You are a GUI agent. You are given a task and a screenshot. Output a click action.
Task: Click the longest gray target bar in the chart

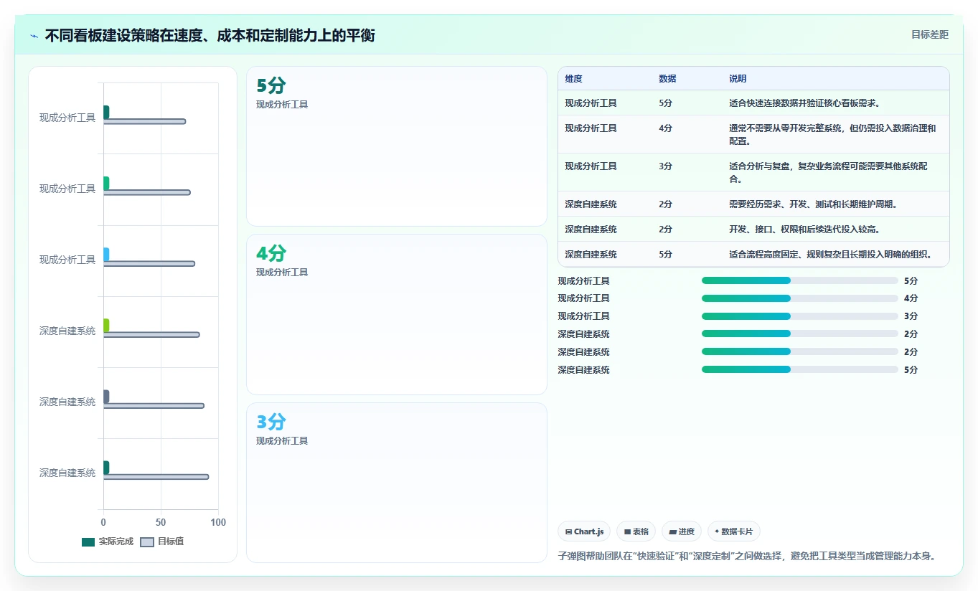pyautogui.click(x=156, y=477)
